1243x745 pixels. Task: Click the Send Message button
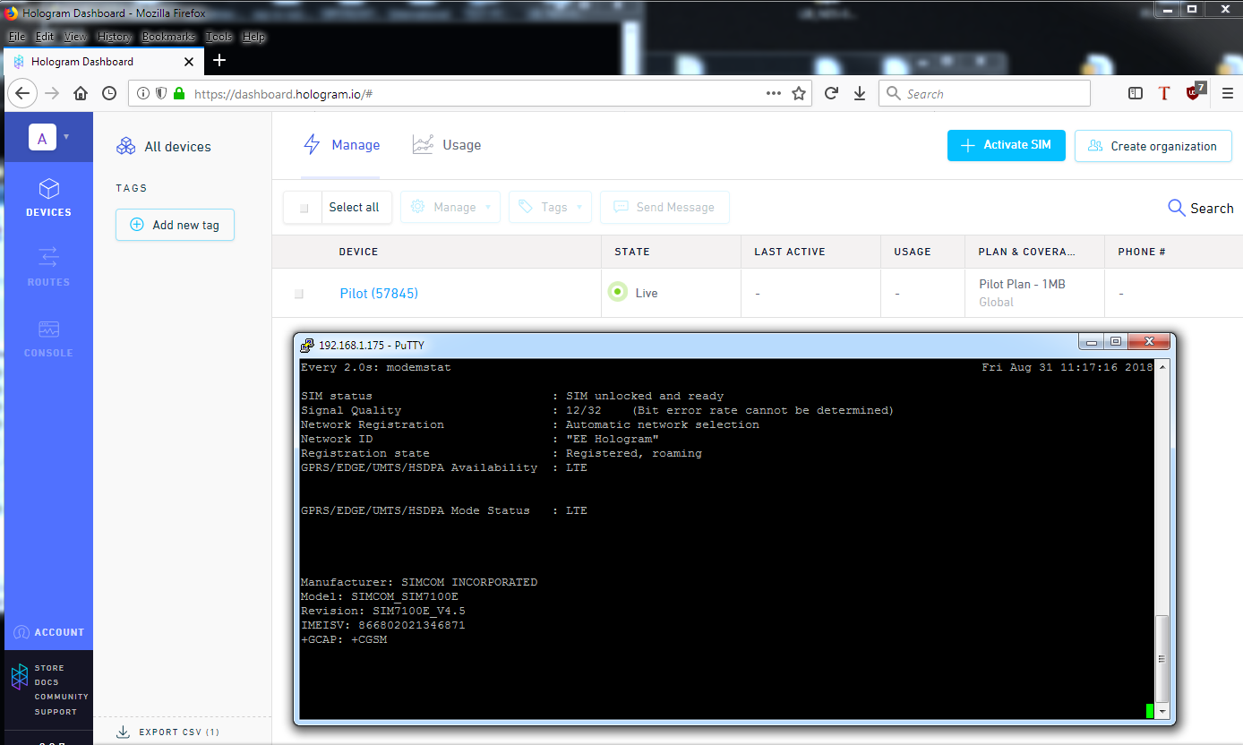664,207
